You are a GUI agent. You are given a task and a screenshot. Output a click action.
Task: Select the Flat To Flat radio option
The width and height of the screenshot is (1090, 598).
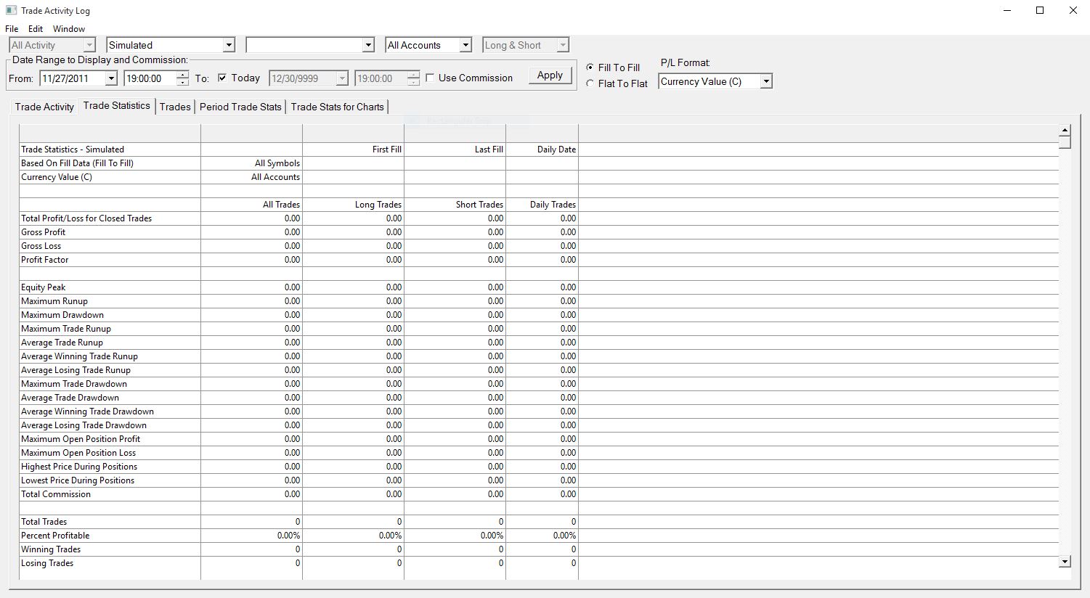point(590,83)
